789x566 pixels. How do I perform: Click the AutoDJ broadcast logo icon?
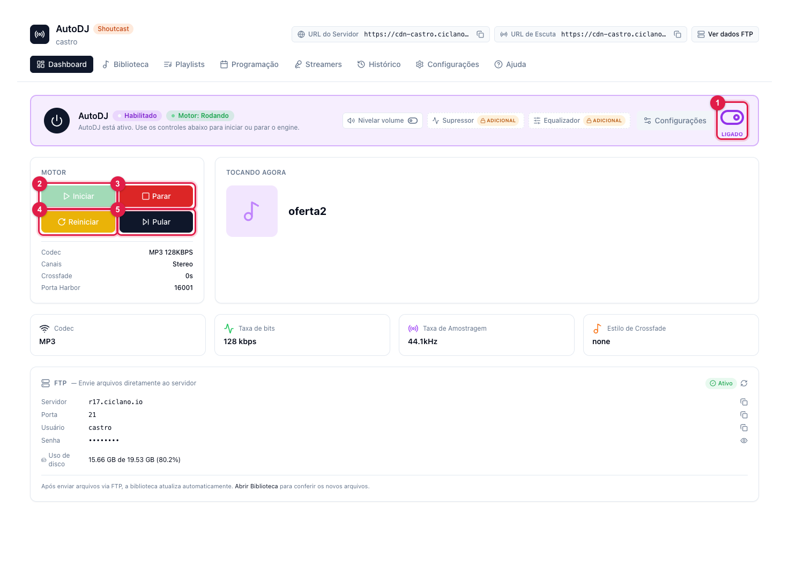[x=40, y=34]
